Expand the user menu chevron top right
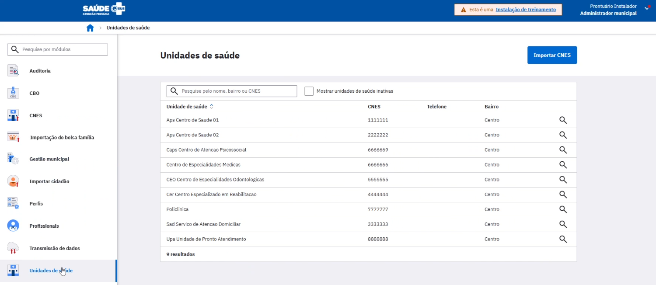This screenshot has height=285, width=656. pyautogui.click(x=647, y=7)
